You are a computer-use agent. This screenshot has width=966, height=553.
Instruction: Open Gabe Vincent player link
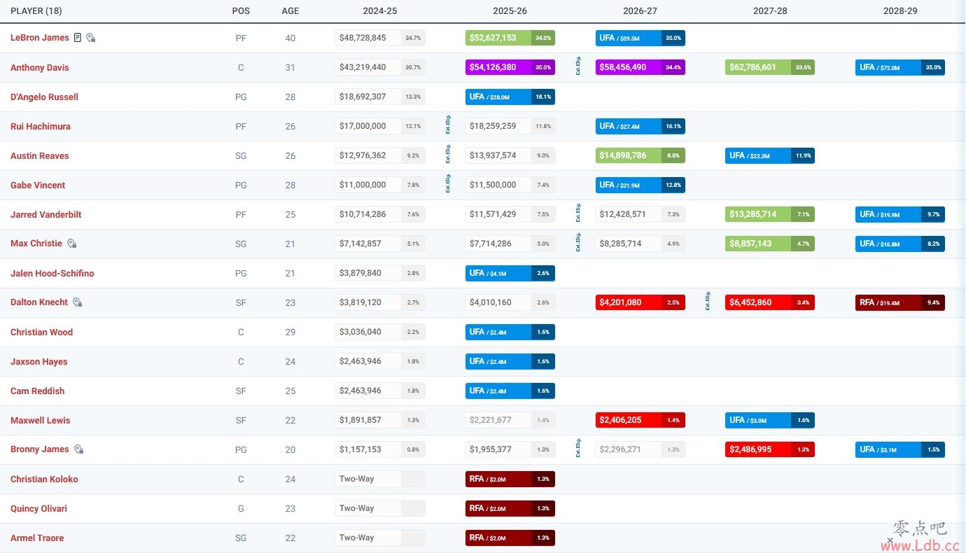pos(38,185)
